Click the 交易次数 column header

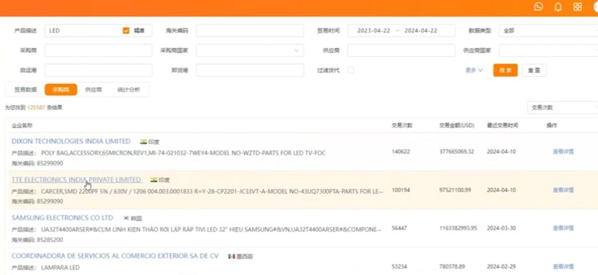point(402,125)
